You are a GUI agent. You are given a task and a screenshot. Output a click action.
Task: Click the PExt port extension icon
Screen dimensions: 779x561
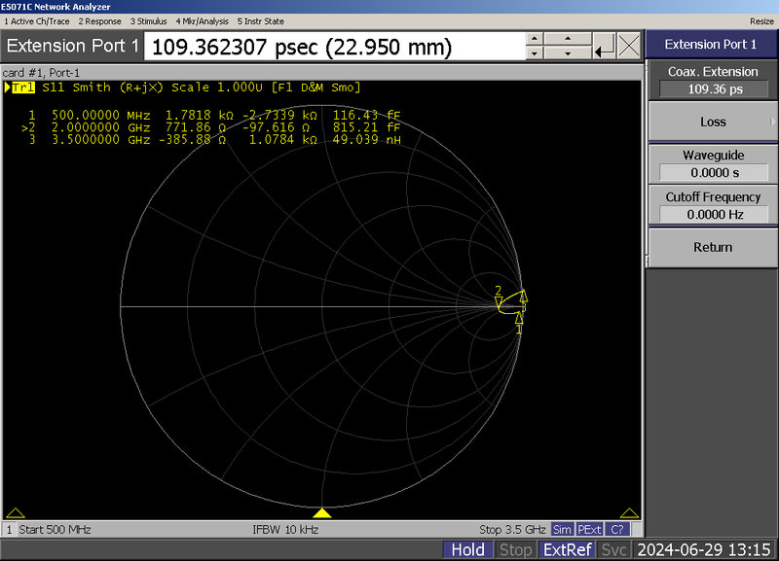(588, 529)
